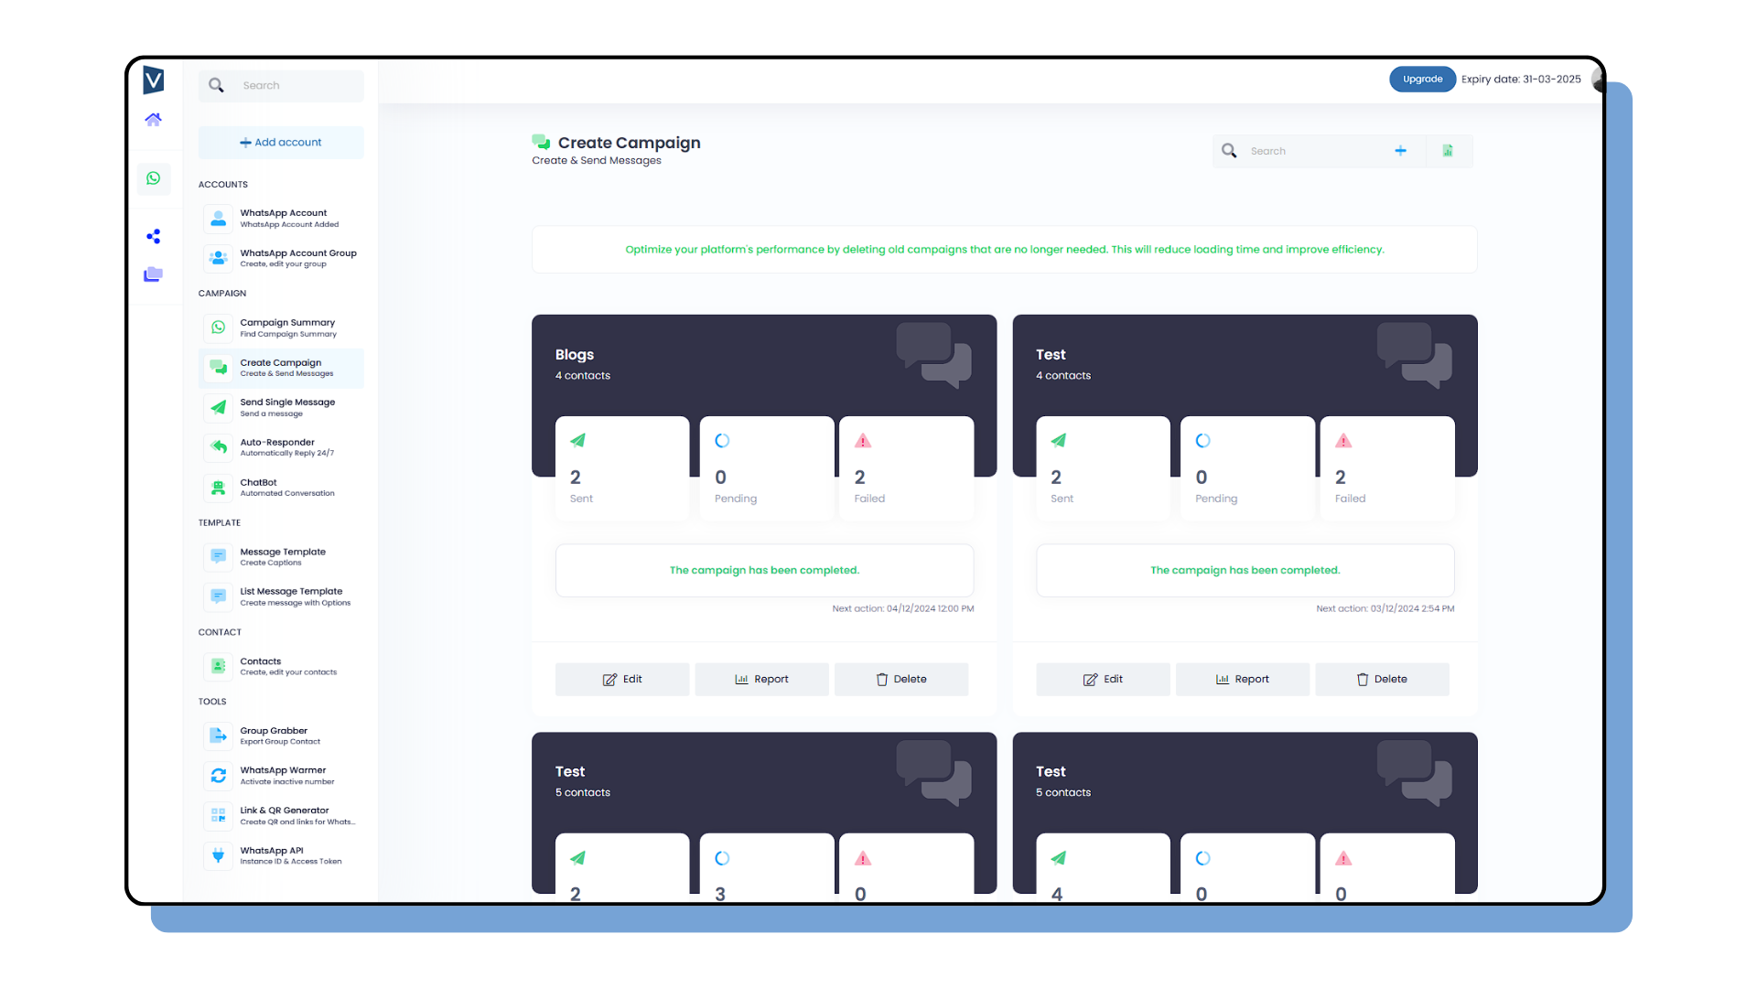Viewport: 1757px width, 988px height.
Task: Click the Campaign Summary sidebar icon
Action: coord(219,326)
